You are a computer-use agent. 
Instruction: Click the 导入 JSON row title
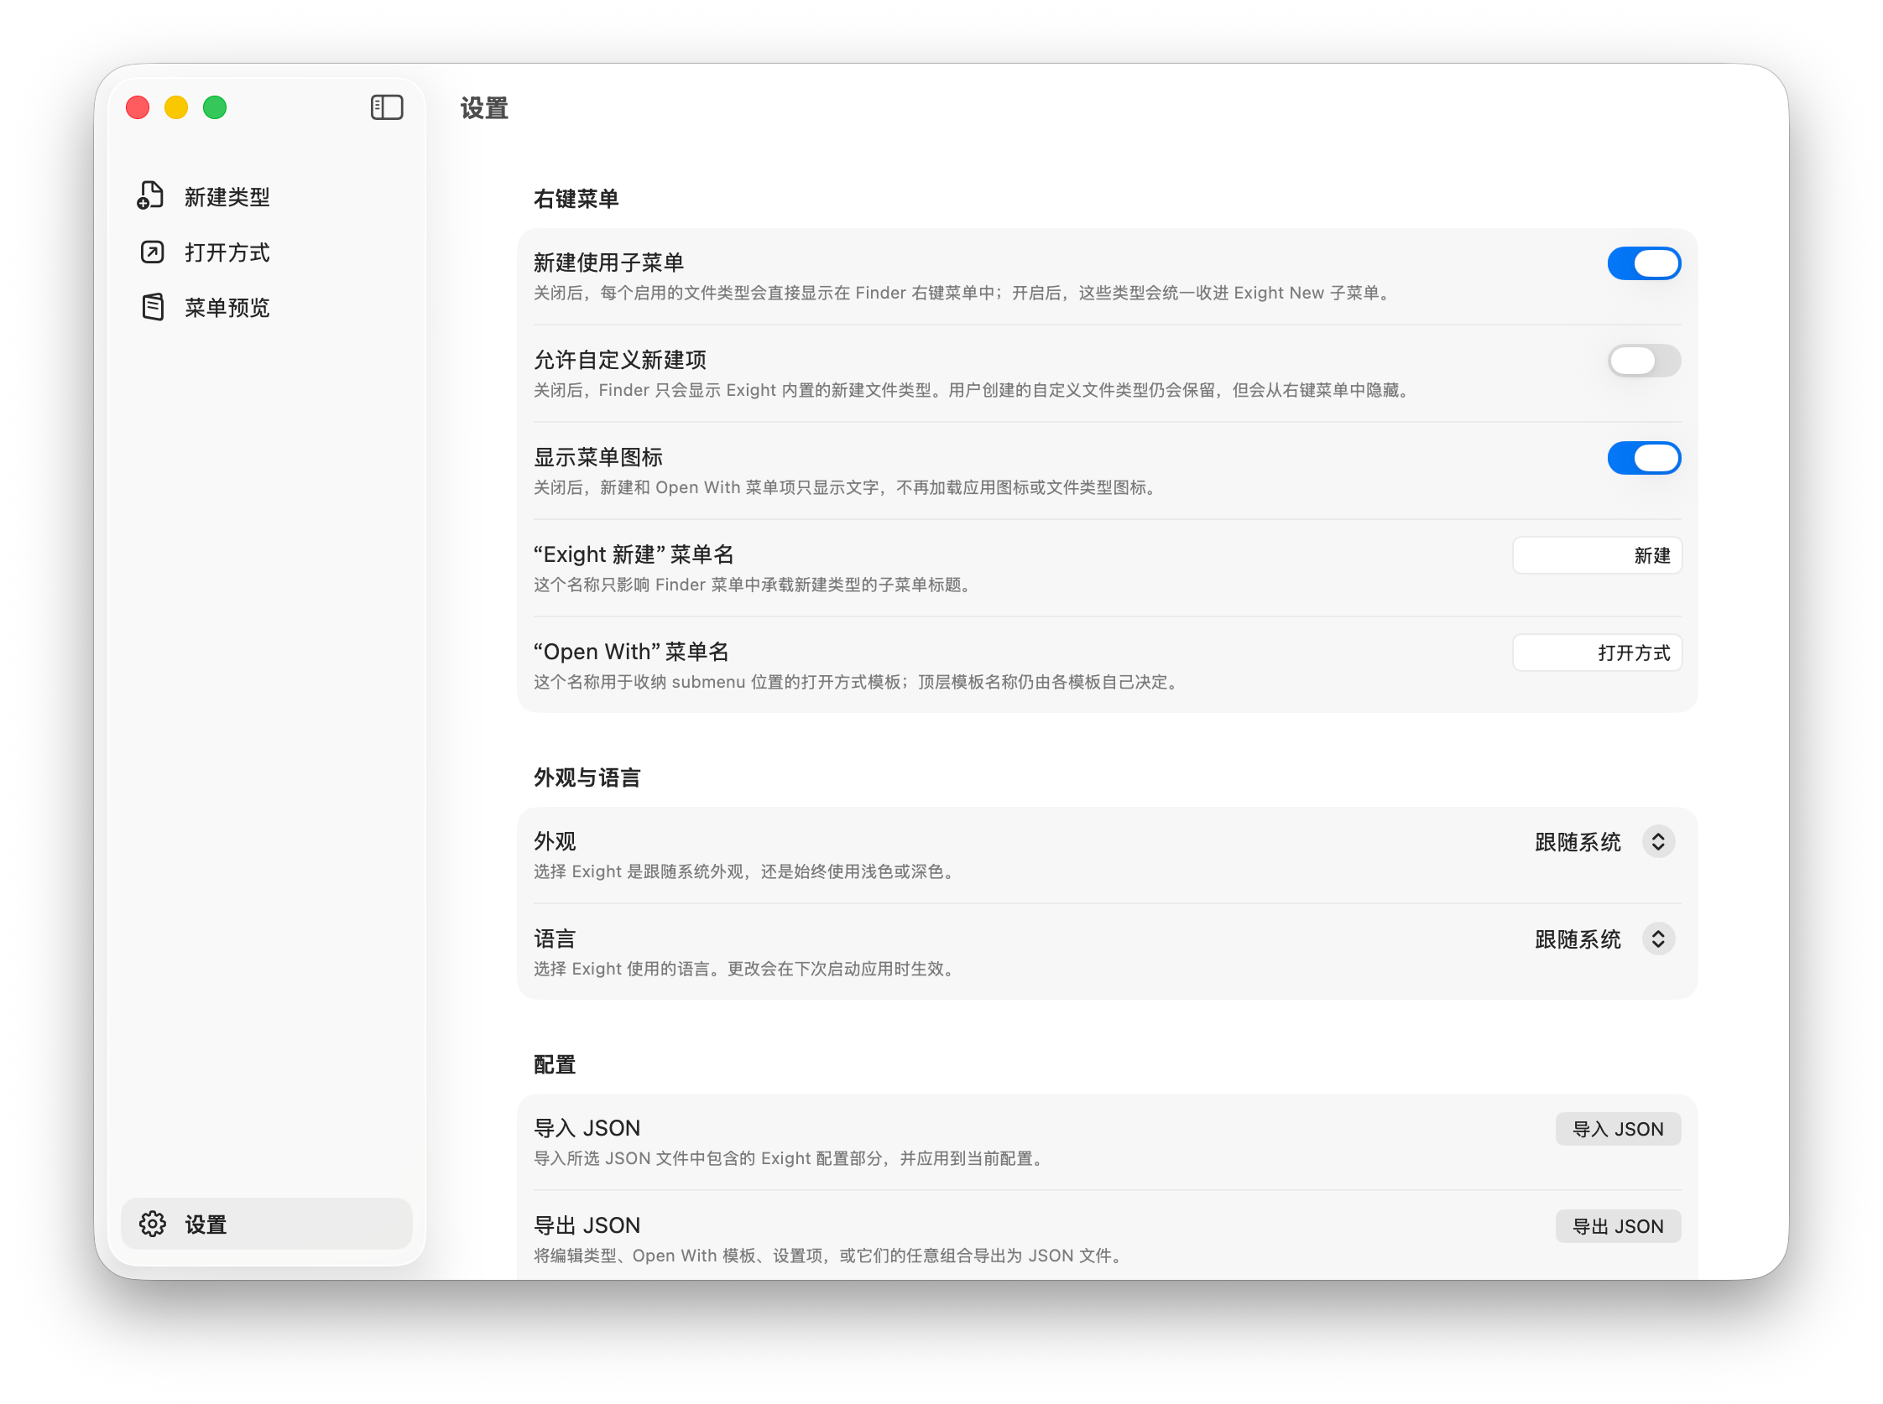point(587,1128)
